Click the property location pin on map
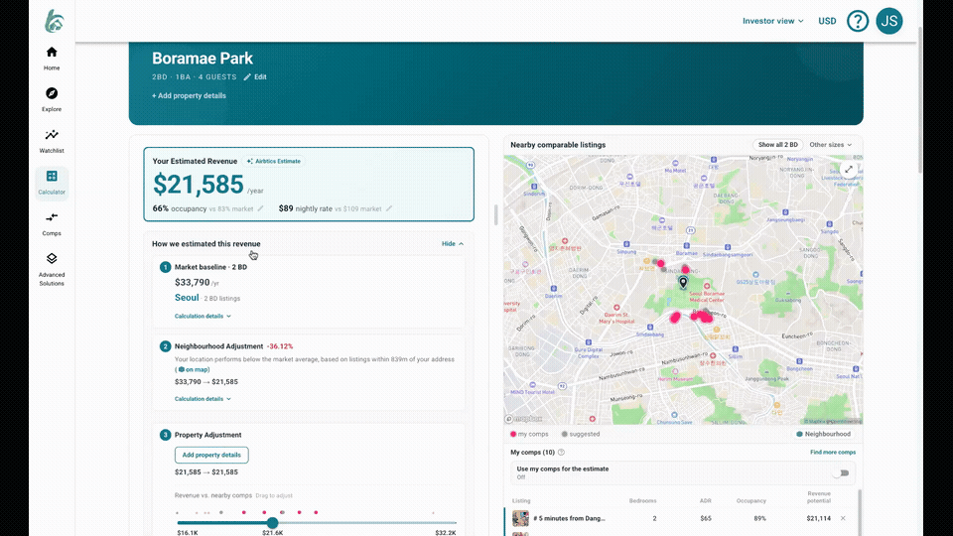Screen dimensions: 953x536 [x=683, y=282]
